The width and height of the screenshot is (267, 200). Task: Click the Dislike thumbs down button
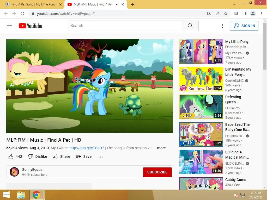(x=38, y=157)
